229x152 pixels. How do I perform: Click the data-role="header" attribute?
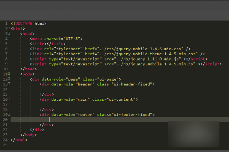pos(73,84)
